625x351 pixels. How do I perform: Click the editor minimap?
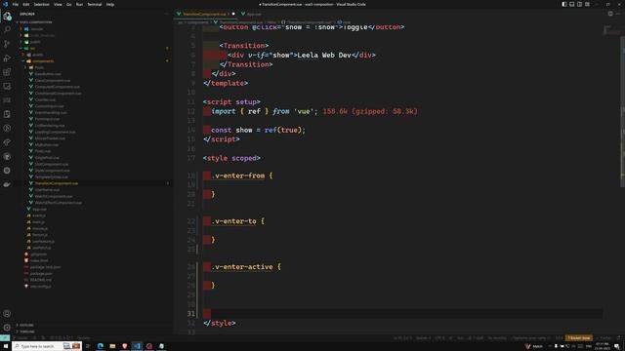pyautogui.click(x=611, y=30)
